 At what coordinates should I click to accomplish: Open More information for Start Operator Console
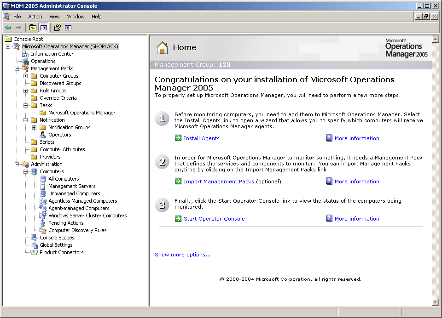(x=357, y=219)
